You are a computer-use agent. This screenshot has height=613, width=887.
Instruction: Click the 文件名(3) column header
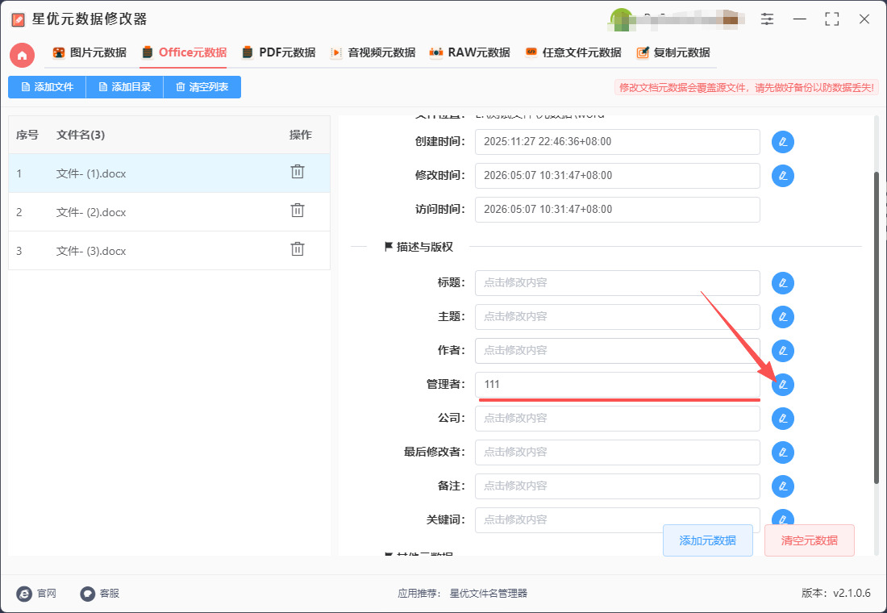point(81,135)
